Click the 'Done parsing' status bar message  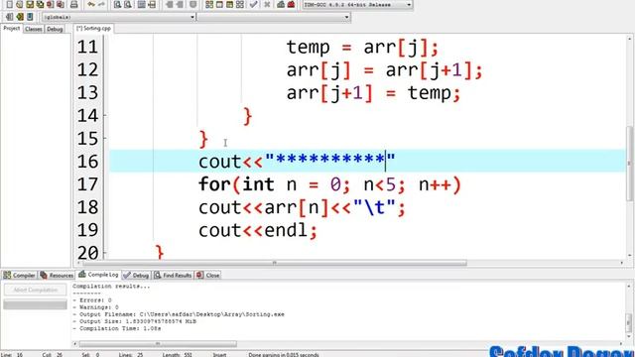[284, 355]
